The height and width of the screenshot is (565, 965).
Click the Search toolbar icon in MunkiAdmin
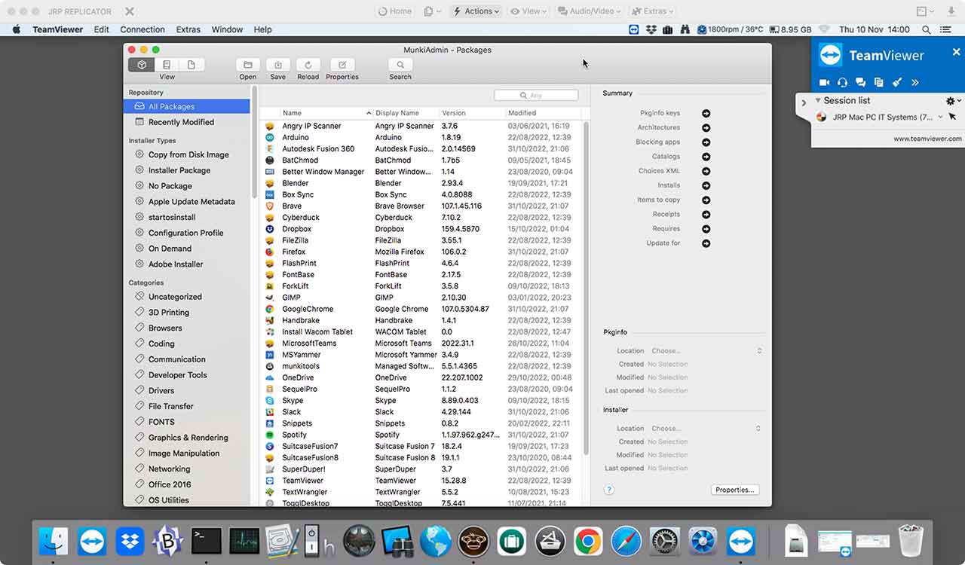click(x=400, y=65)
